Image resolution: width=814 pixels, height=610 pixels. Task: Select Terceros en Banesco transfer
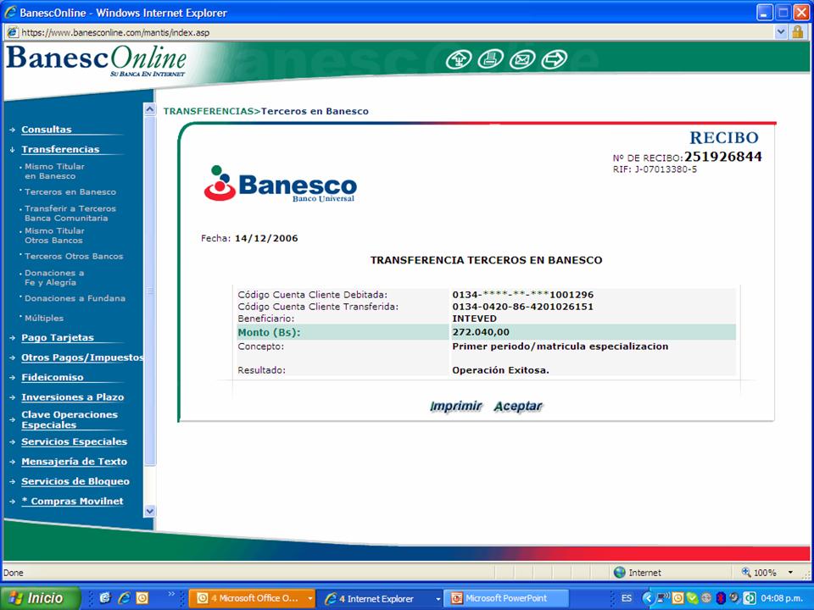[70, 192]
